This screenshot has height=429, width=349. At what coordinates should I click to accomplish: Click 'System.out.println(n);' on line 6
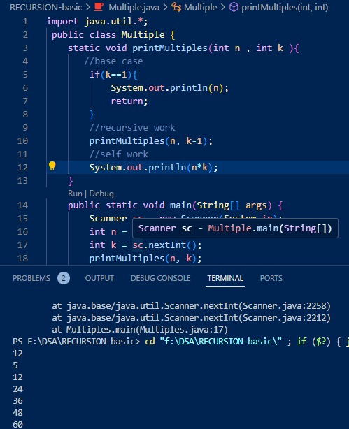click(169, 88)
